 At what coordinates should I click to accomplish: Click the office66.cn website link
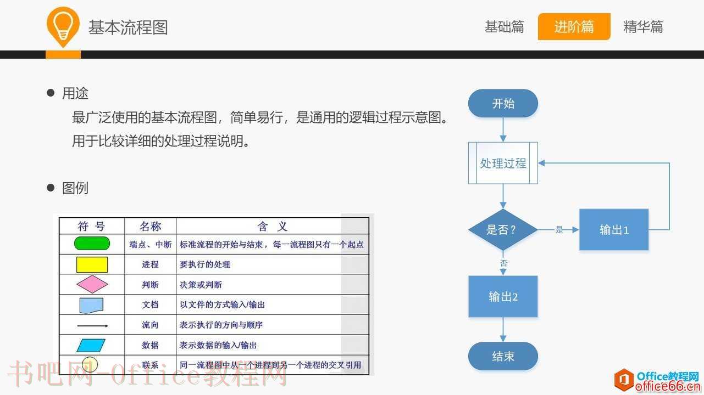click(x=667, y=386)
